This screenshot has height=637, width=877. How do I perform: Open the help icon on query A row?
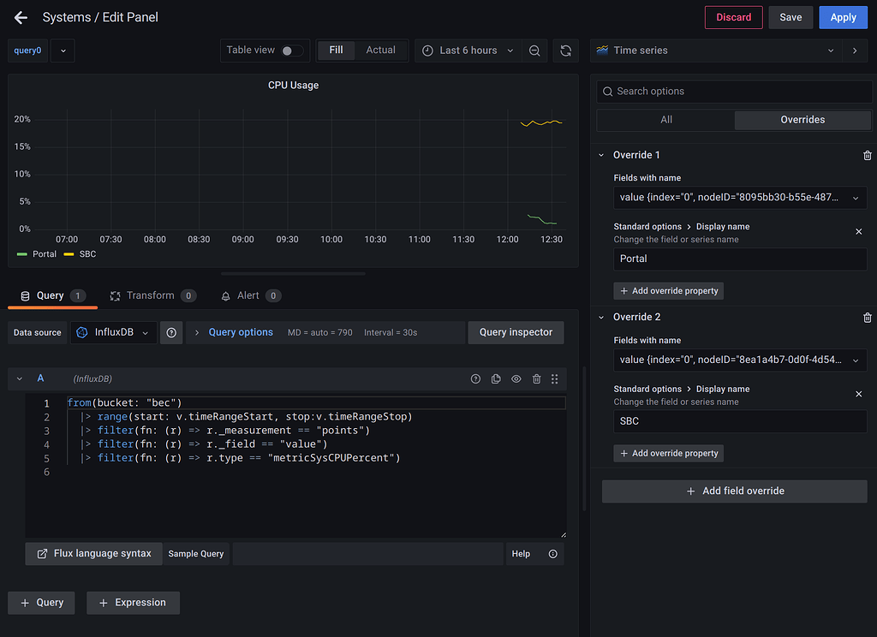point(475,378)
